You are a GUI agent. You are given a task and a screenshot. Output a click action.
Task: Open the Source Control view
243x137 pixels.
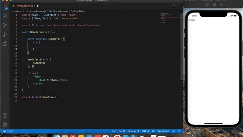coord(5,25)
